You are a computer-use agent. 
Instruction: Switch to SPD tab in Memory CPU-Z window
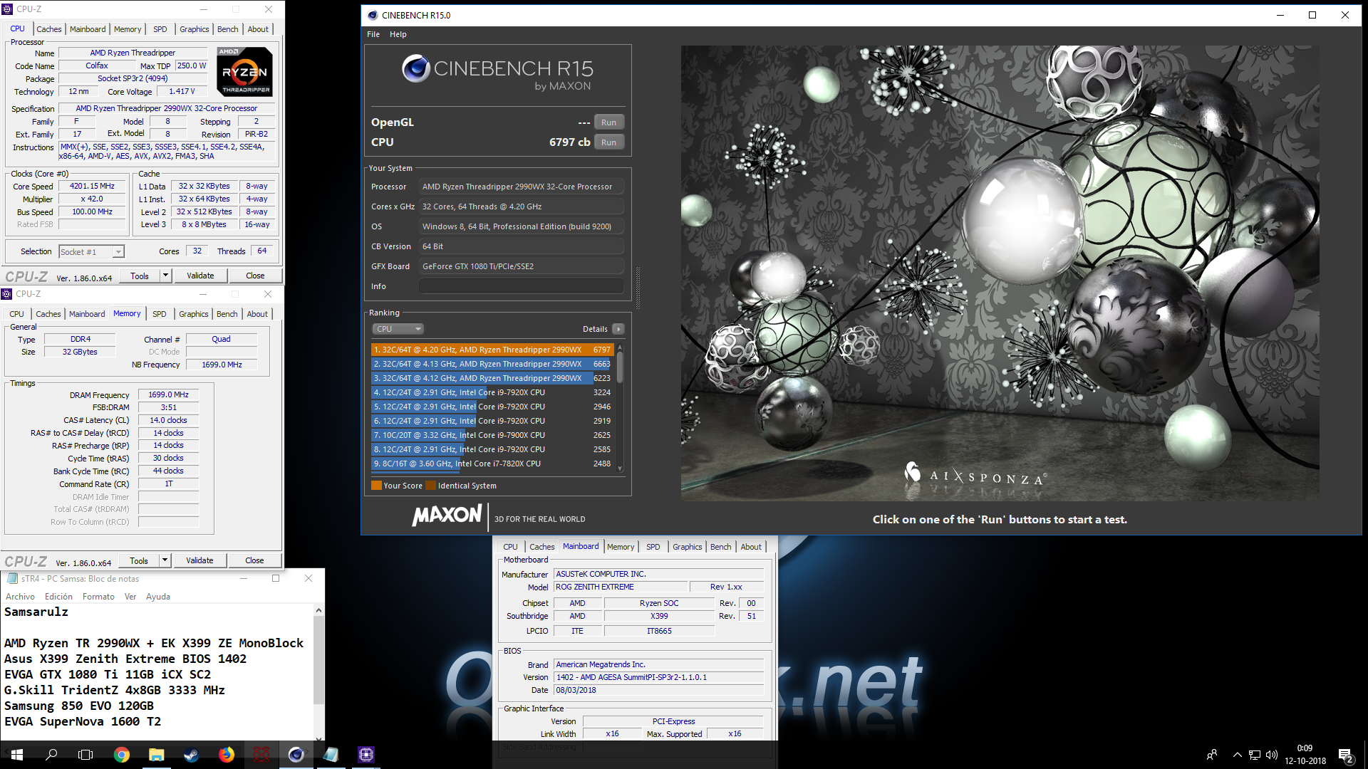pyautogui.click(x=160, y=314)
